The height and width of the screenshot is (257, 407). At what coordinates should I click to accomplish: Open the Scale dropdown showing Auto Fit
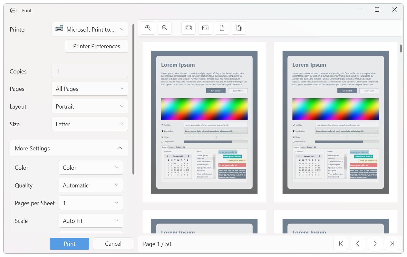tap(91, 221)
